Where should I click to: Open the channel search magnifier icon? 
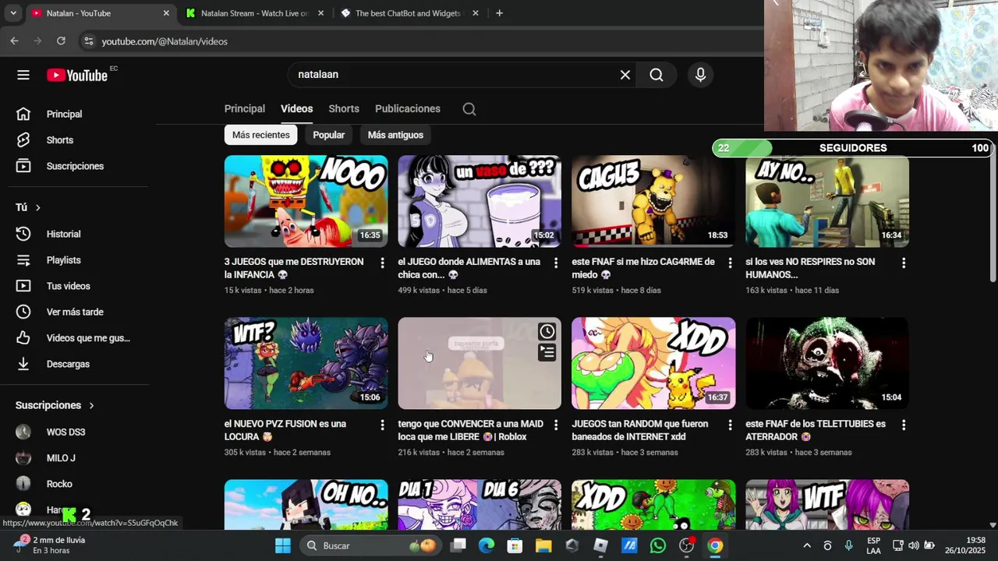click(x=469, y=109)
